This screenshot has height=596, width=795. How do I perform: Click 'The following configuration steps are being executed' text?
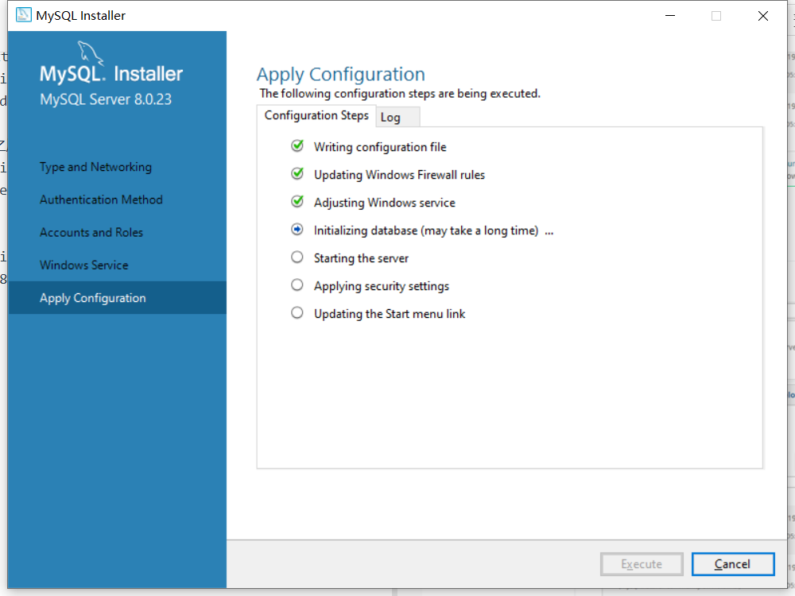400,94
